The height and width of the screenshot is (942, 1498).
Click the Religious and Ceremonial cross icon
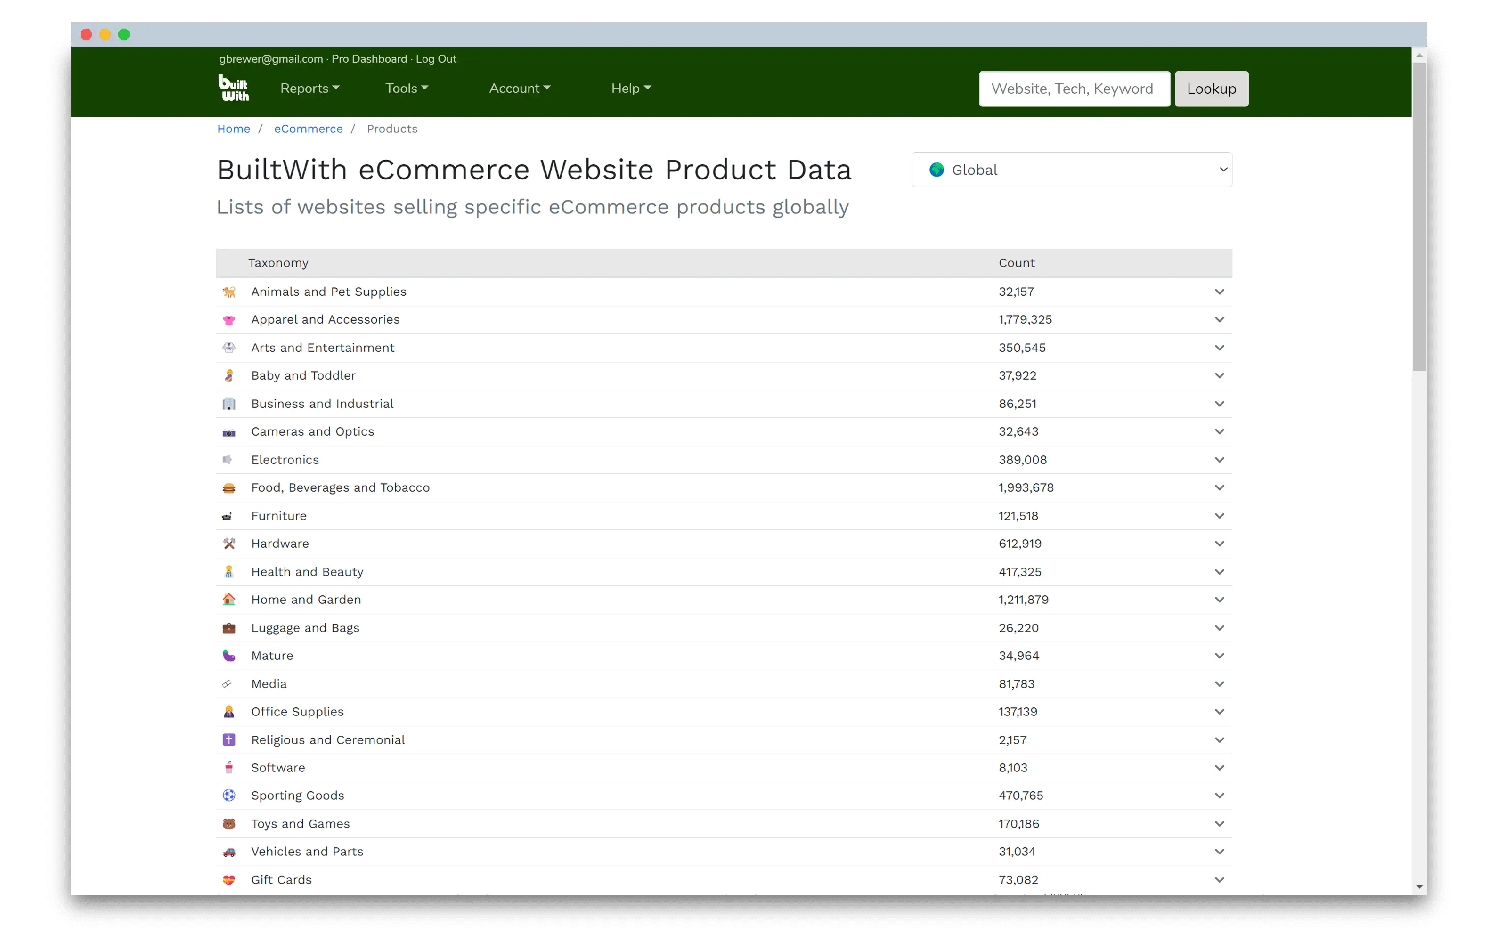pyautogui.click(x=229, y=740)
